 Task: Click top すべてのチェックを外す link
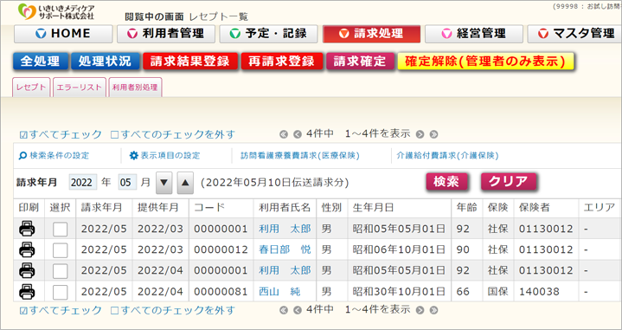(172, 134)
